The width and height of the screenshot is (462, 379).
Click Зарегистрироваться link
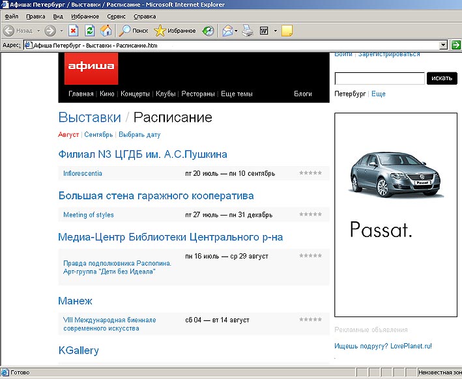point(389,54)
